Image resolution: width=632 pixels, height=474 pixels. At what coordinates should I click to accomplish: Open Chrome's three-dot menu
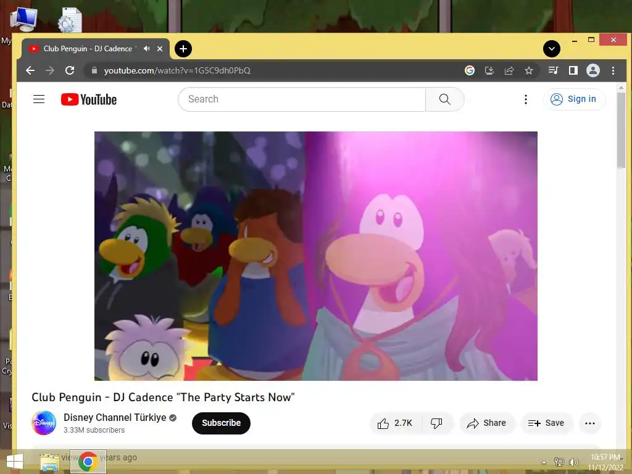(x=613, y=70)
